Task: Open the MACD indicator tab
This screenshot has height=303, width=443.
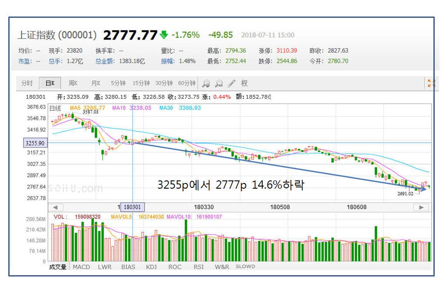Action: pyautogui.click(x=81, y=266)
